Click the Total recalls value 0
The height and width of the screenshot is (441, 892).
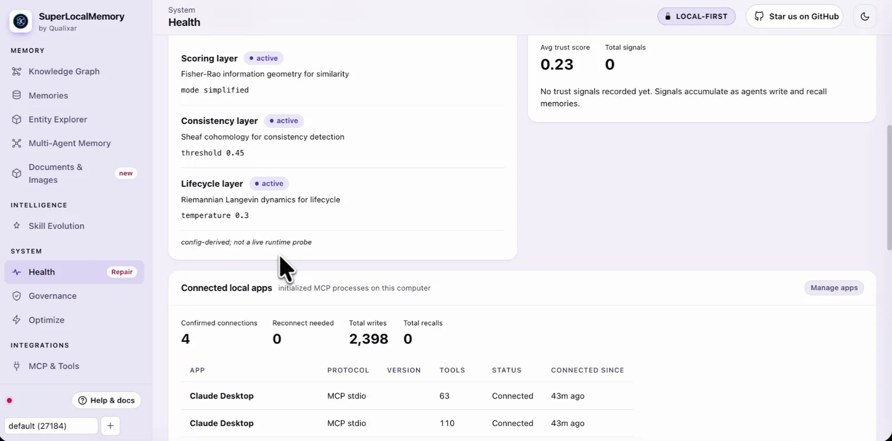pyautogui.click(x=408, y=339)
